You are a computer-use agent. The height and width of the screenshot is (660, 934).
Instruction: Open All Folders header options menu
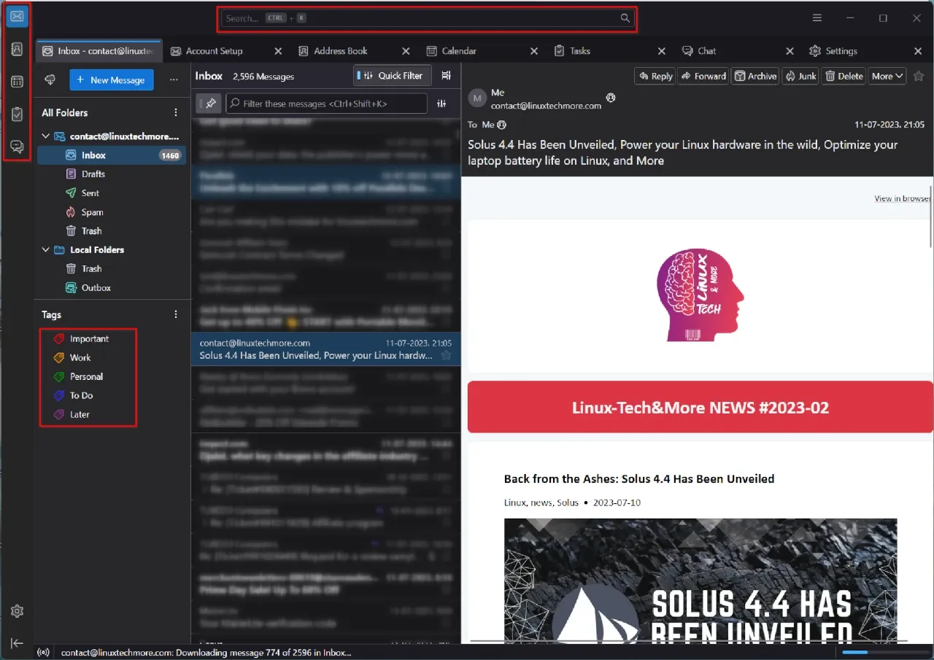coord(176,112)
